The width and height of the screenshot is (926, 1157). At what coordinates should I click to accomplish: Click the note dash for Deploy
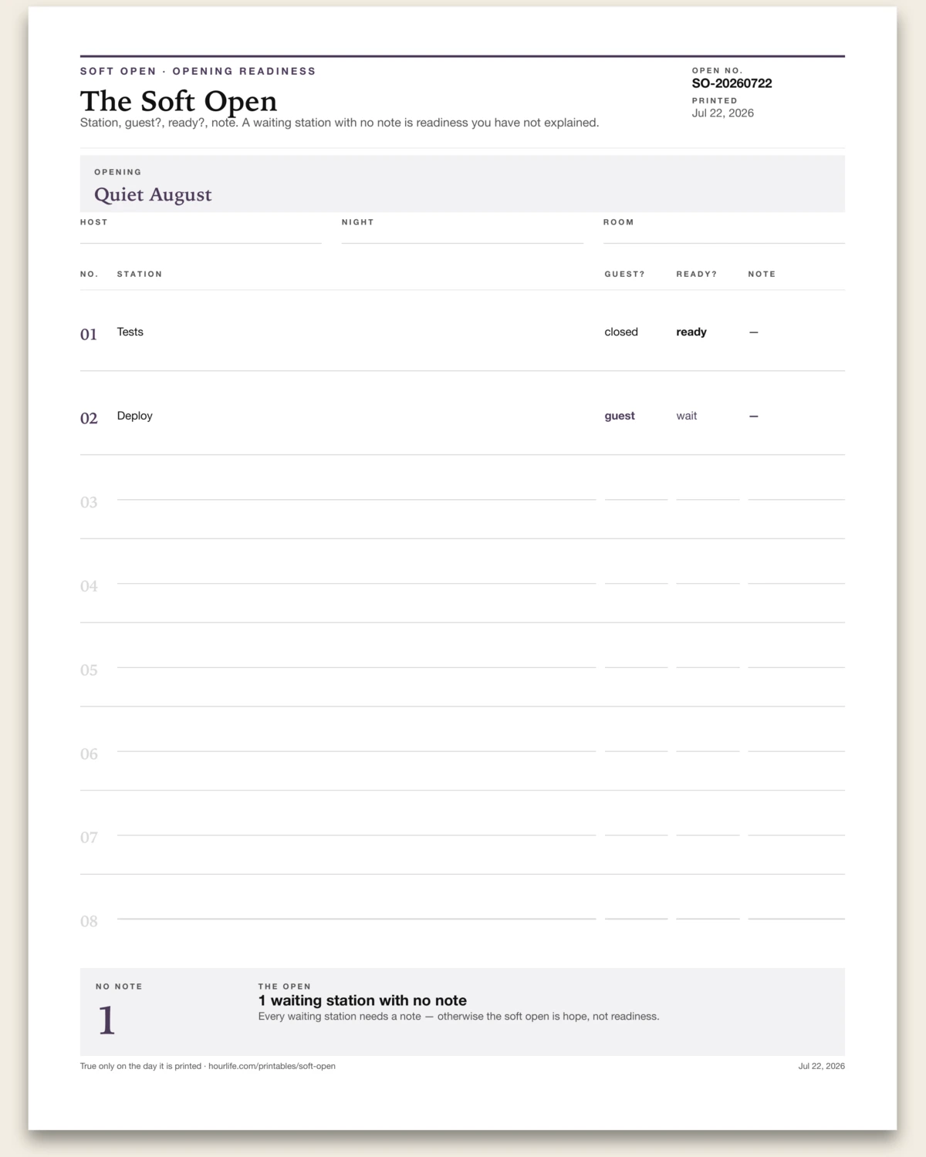coord(754,416)
